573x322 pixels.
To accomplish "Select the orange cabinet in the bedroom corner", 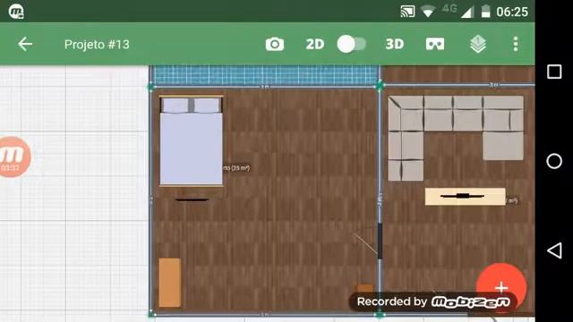I will [169, 283].
